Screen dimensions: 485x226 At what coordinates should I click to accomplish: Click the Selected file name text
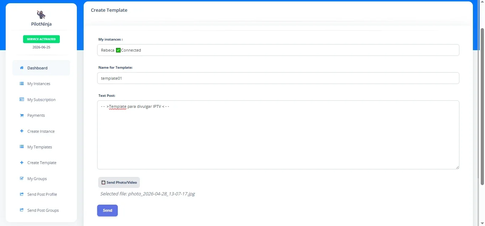tap(148, 194)
